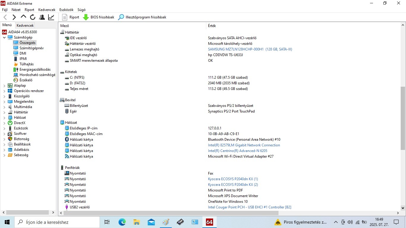The height and width of the screenshot is (228, 406).
Task: Refresh the page with the circular arrow icon
Action: point(33,17)
